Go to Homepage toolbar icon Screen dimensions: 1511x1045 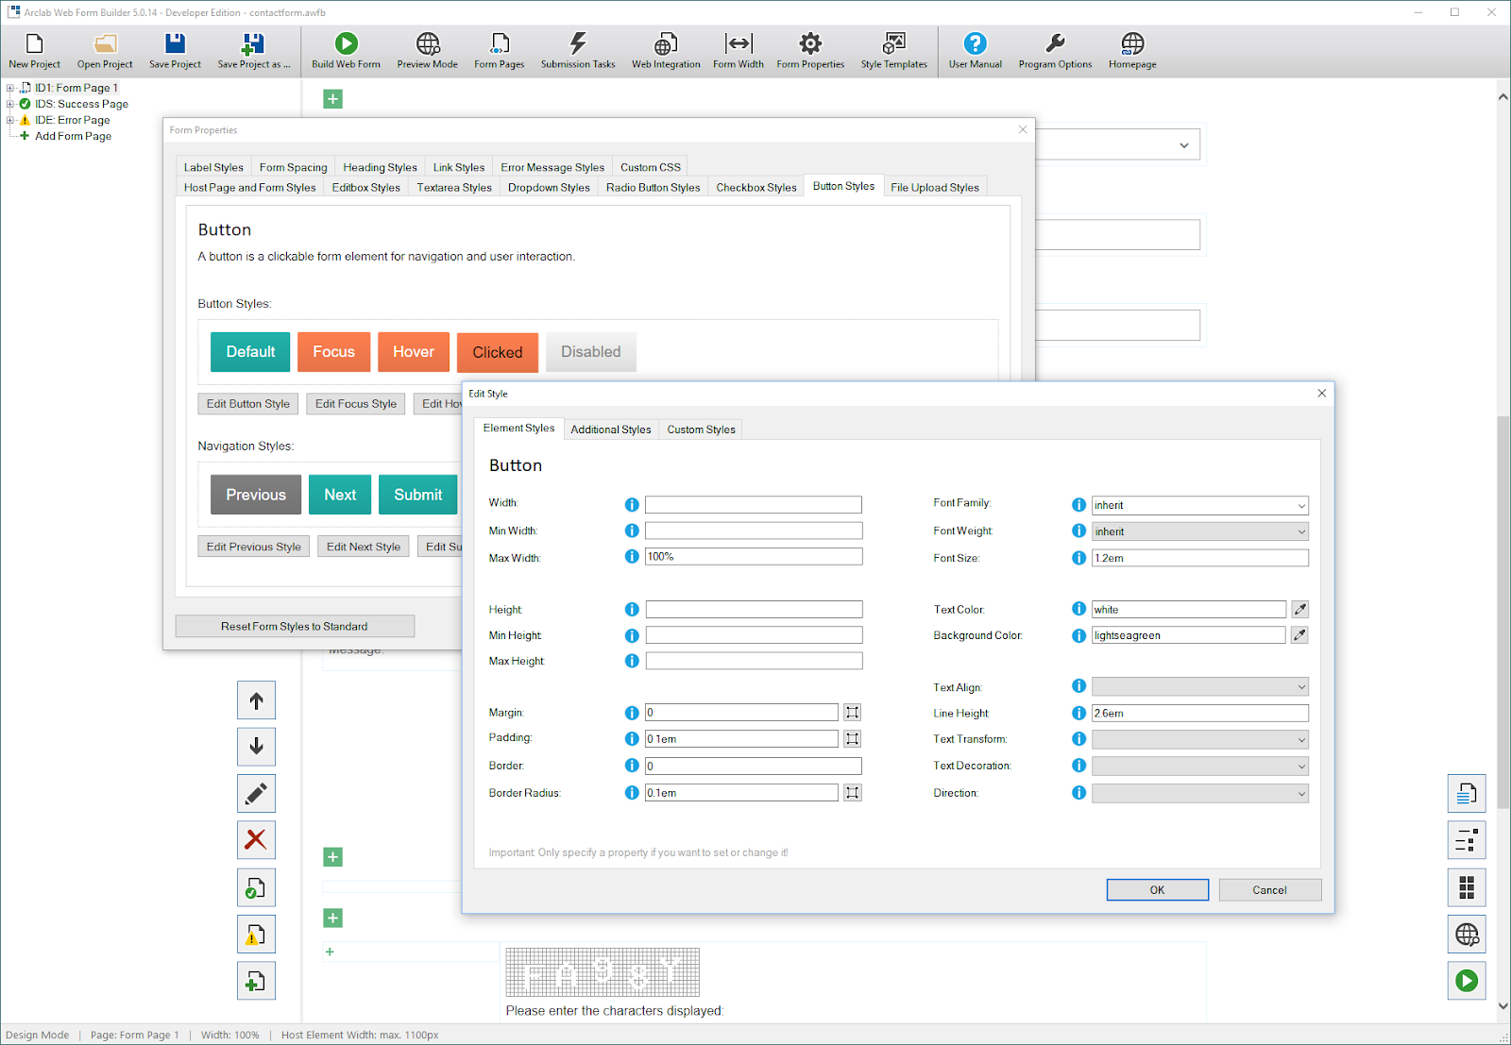(1132, 51)
